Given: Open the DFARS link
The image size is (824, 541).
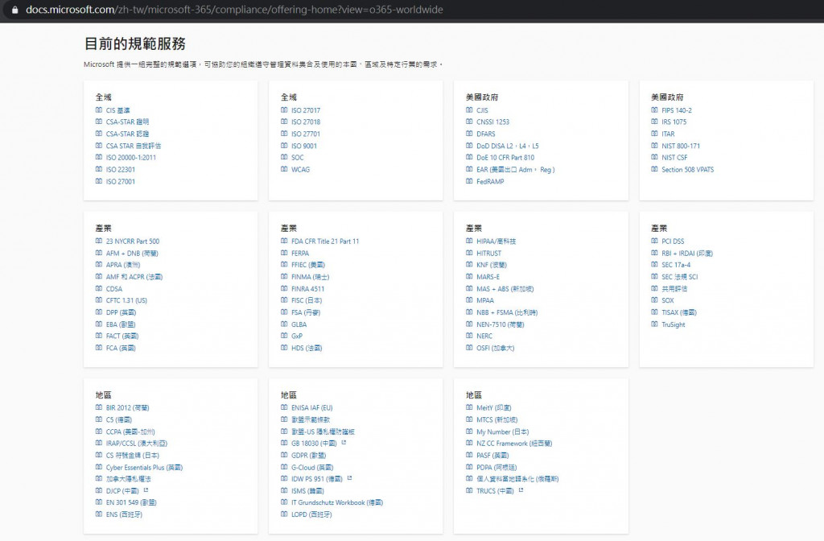Looking at the screenshot, I should tap(485, 134).
